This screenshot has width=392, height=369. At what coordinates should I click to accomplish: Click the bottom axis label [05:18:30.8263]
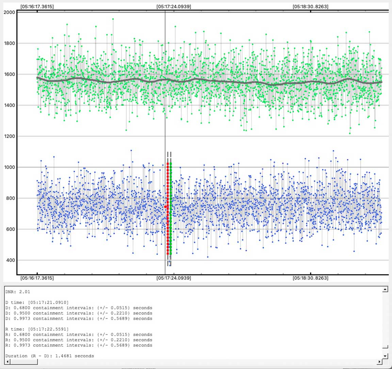310,278
